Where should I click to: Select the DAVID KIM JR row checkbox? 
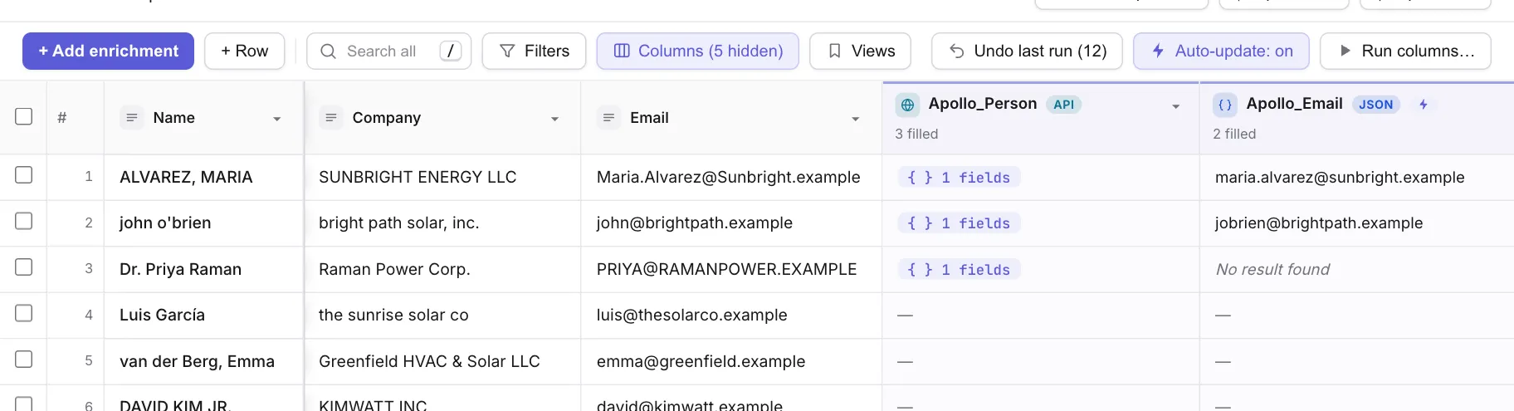coord(24,404)
